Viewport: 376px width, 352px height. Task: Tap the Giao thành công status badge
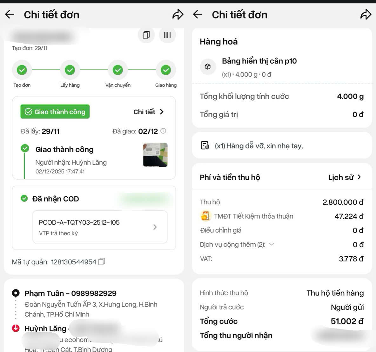(55, 112)
